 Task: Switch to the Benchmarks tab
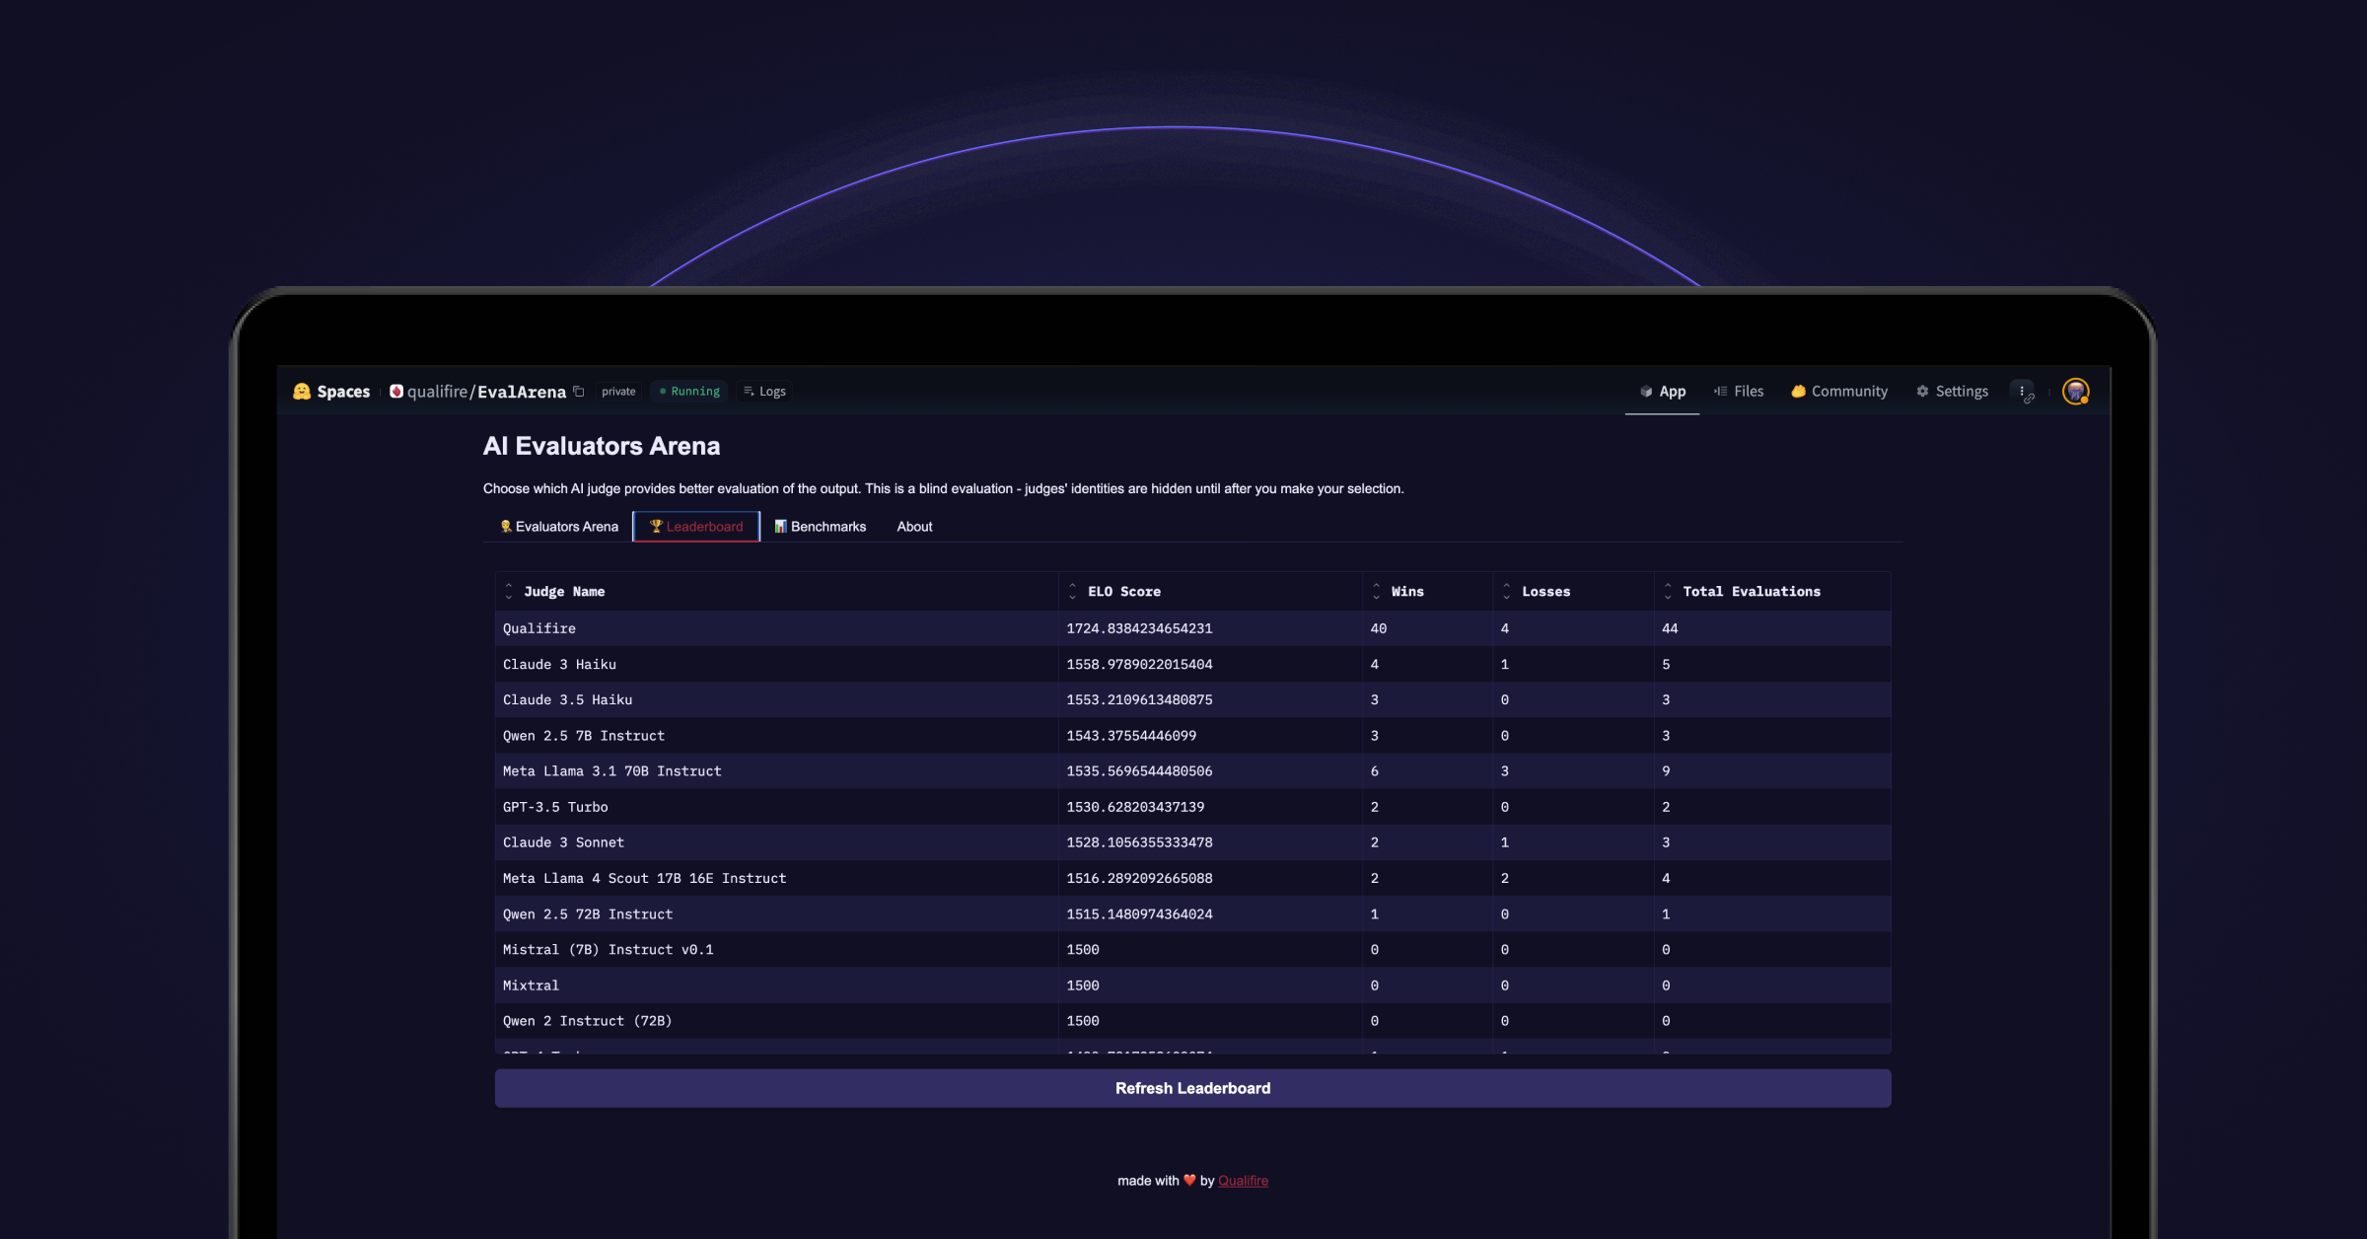[820, 527]
